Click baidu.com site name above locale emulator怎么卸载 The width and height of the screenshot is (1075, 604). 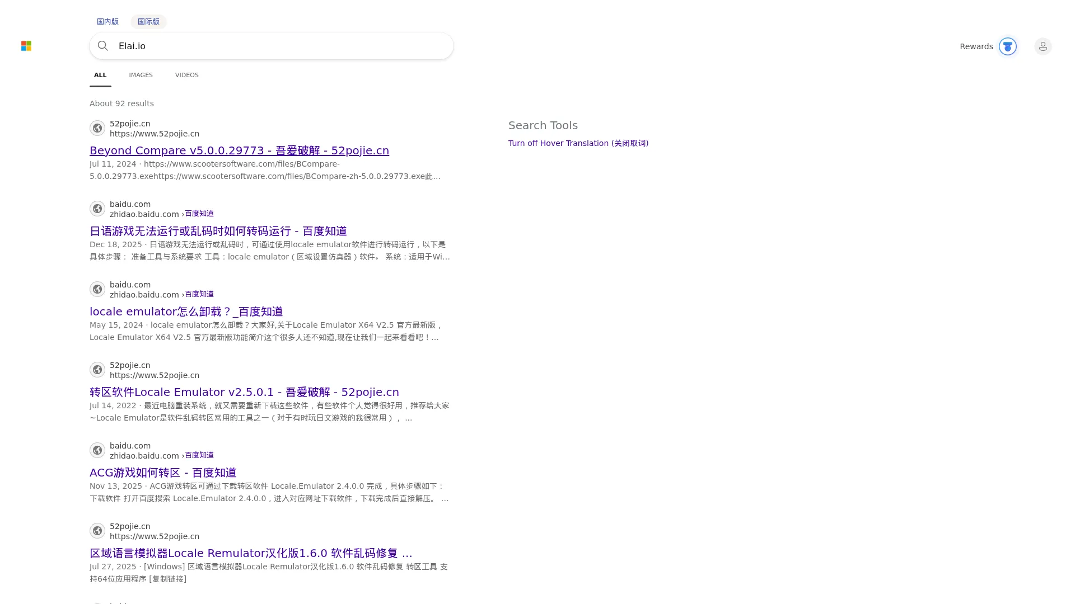(x=130, y=285)
